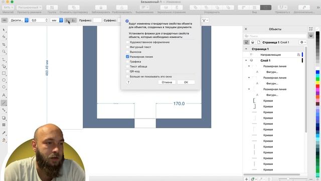Select the Transparency tool

4,125
